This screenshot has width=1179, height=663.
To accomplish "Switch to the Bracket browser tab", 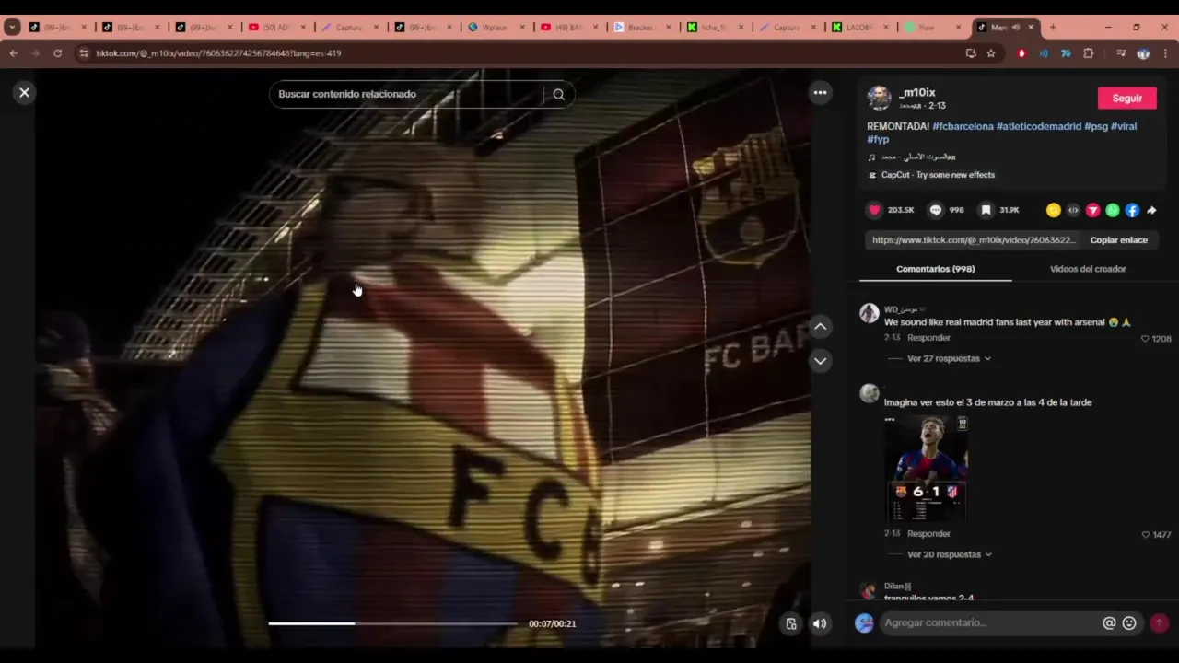I will [643, 27].
